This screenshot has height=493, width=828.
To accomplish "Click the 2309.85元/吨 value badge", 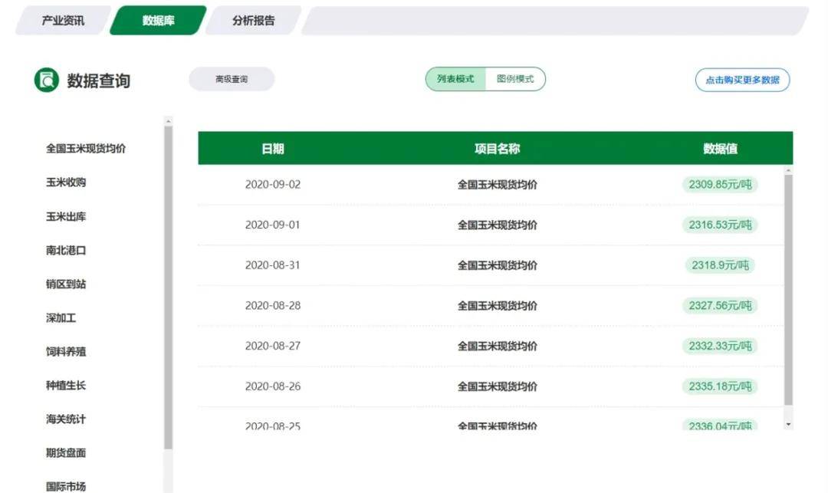I will pos(719,184).
